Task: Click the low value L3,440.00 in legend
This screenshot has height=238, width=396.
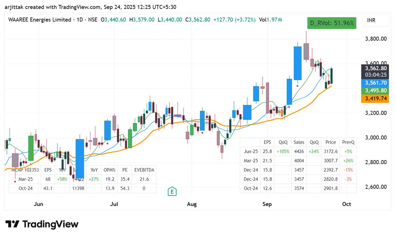Action: point(170,20)
